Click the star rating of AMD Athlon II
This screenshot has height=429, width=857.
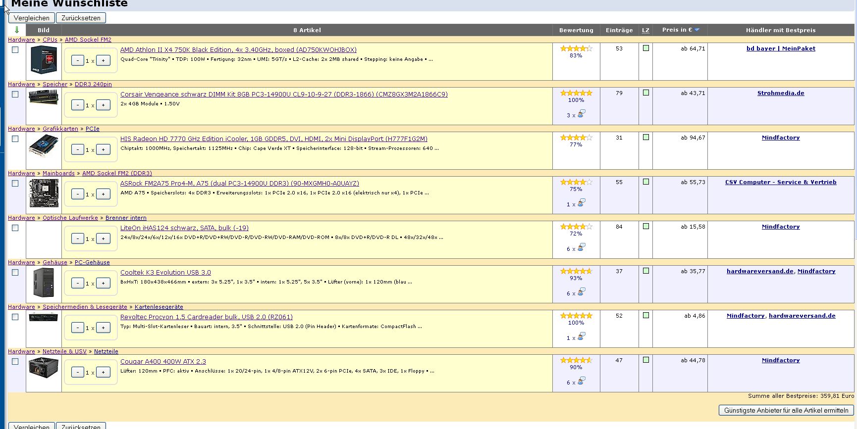[x=576, y=48]
